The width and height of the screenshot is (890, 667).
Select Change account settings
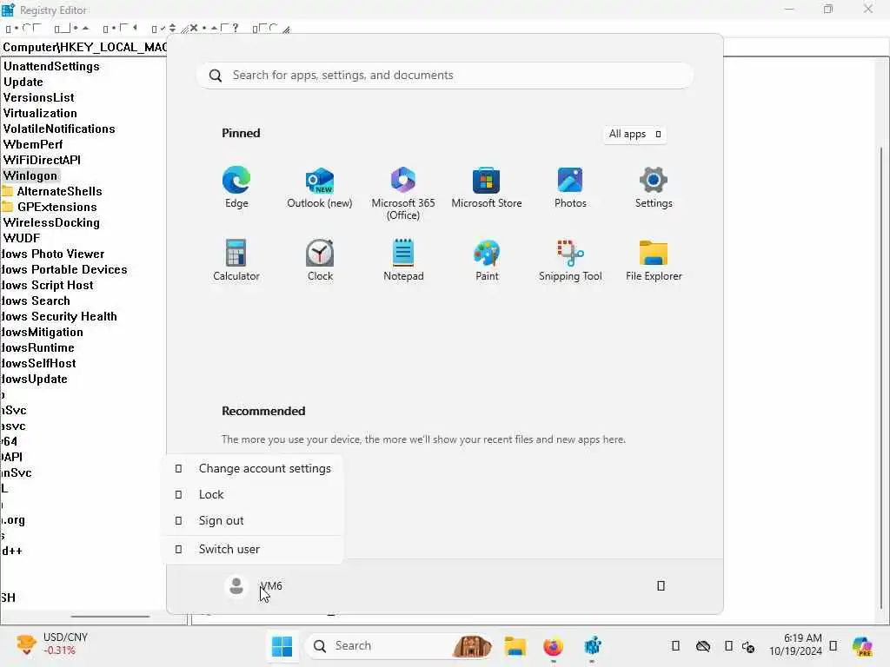(x=253, y=468)
